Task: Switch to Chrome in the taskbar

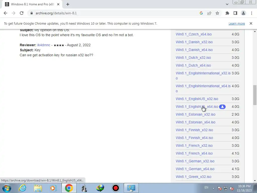Action: click(x=69, y=188)
